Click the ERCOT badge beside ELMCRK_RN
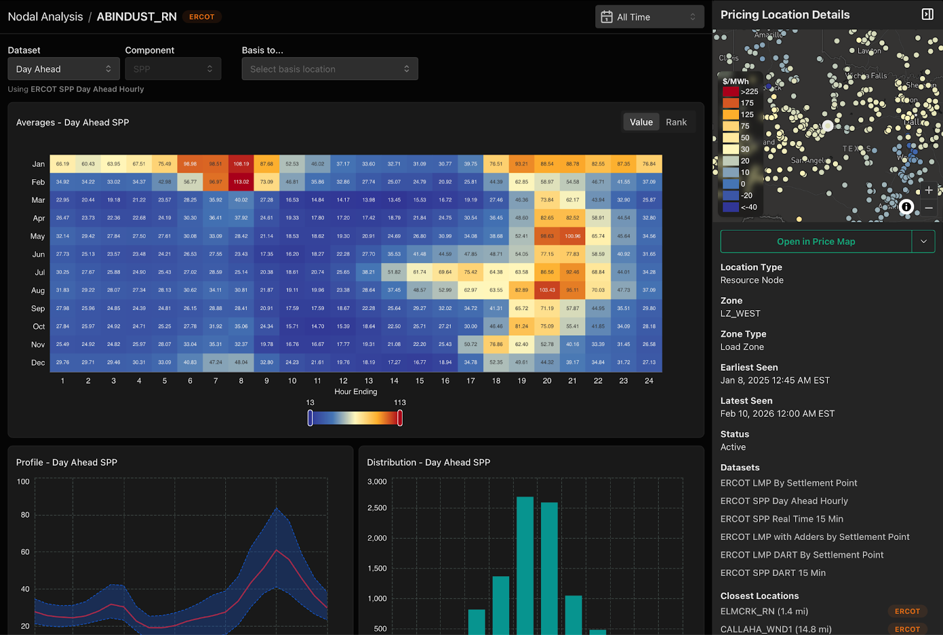 tap(908, 611)
